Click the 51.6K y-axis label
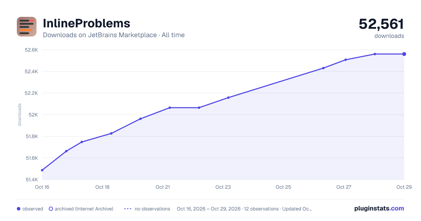 [31, 158]
